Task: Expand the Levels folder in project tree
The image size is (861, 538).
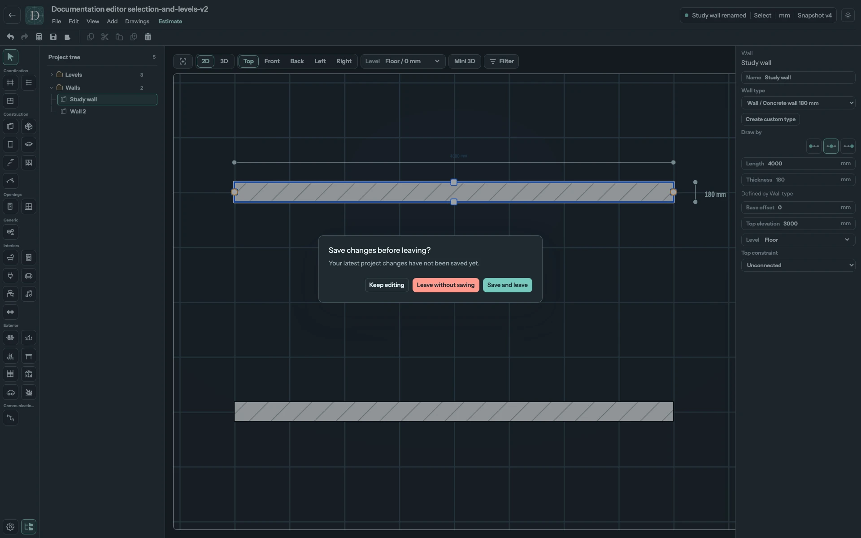Action: [52, 75]
